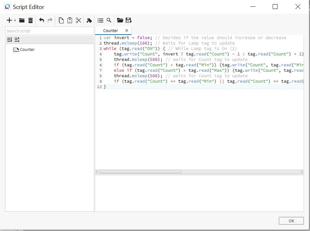310x231 pixels.
Task: Copy using the copy toolbar icon
Action: click(x=61, y=21)
